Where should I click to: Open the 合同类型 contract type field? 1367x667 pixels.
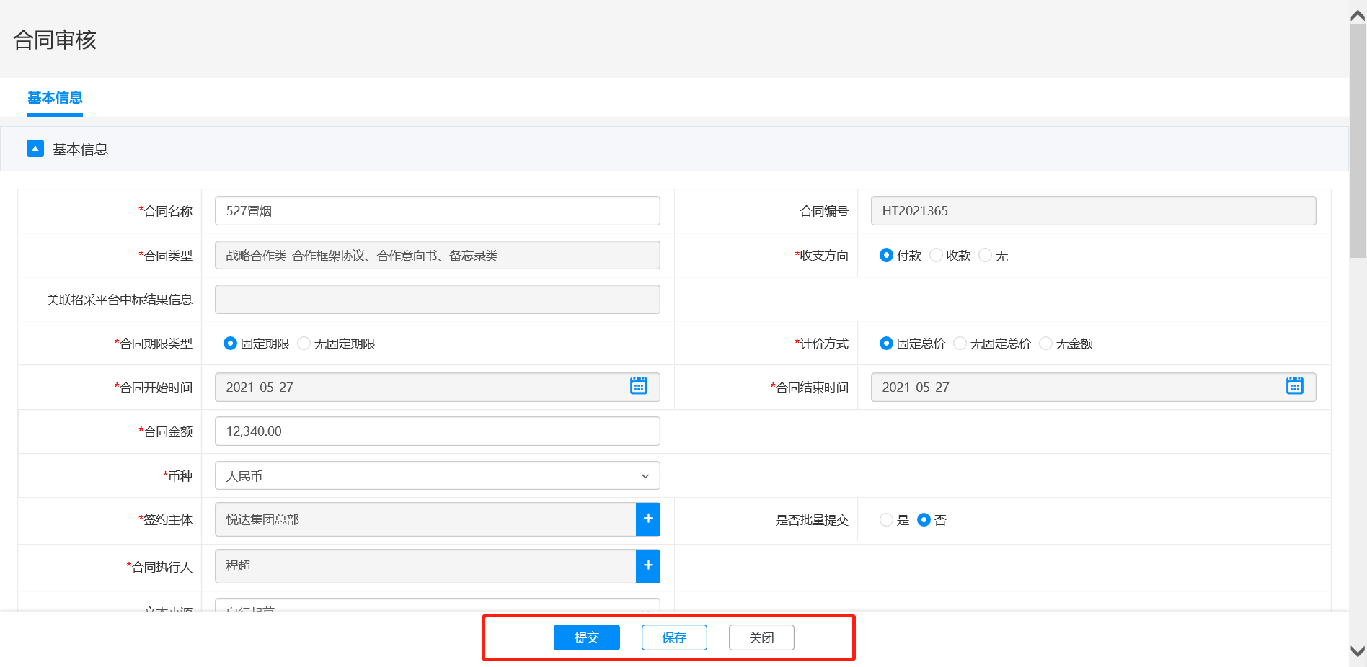[437, 256]
